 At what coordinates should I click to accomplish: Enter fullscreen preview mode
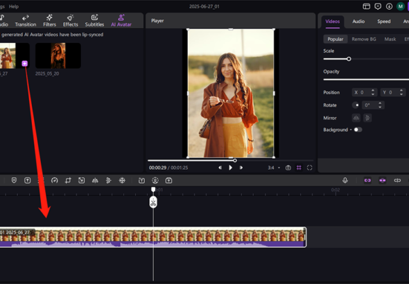pyautogui.click(x=309, y=168)
